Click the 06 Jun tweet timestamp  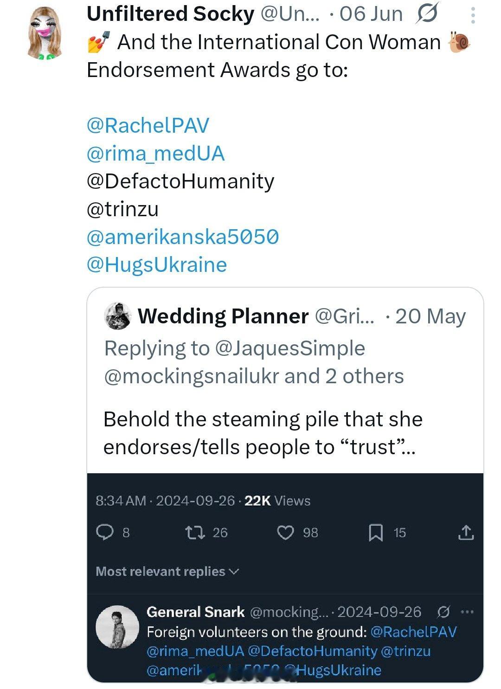coord(371,14)
